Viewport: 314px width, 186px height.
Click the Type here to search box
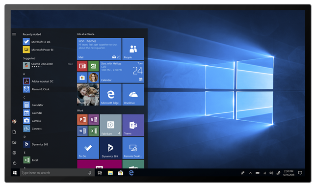[57, 173]
